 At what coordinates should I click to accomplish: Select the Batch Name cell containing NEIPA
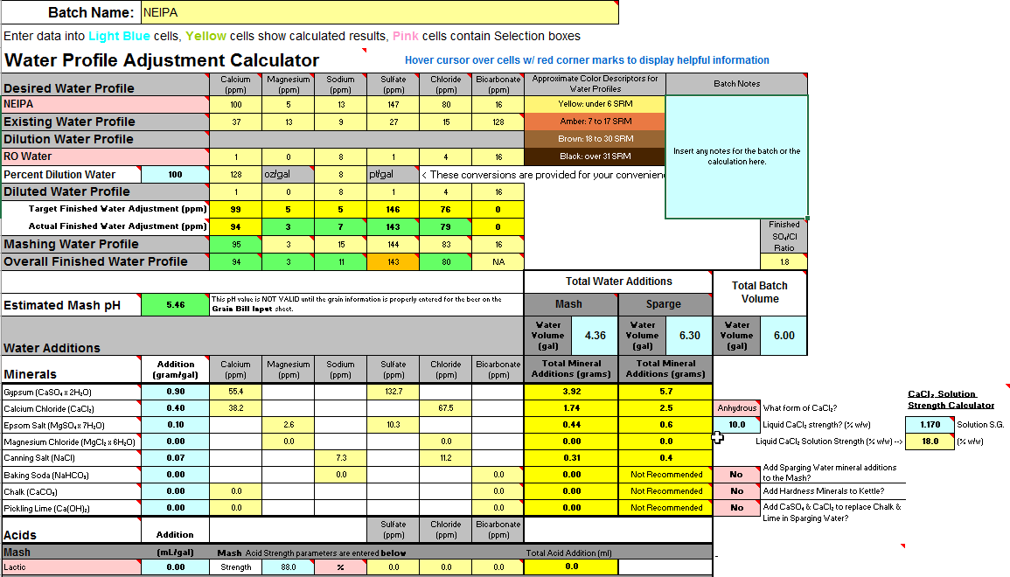pos(380,12)
